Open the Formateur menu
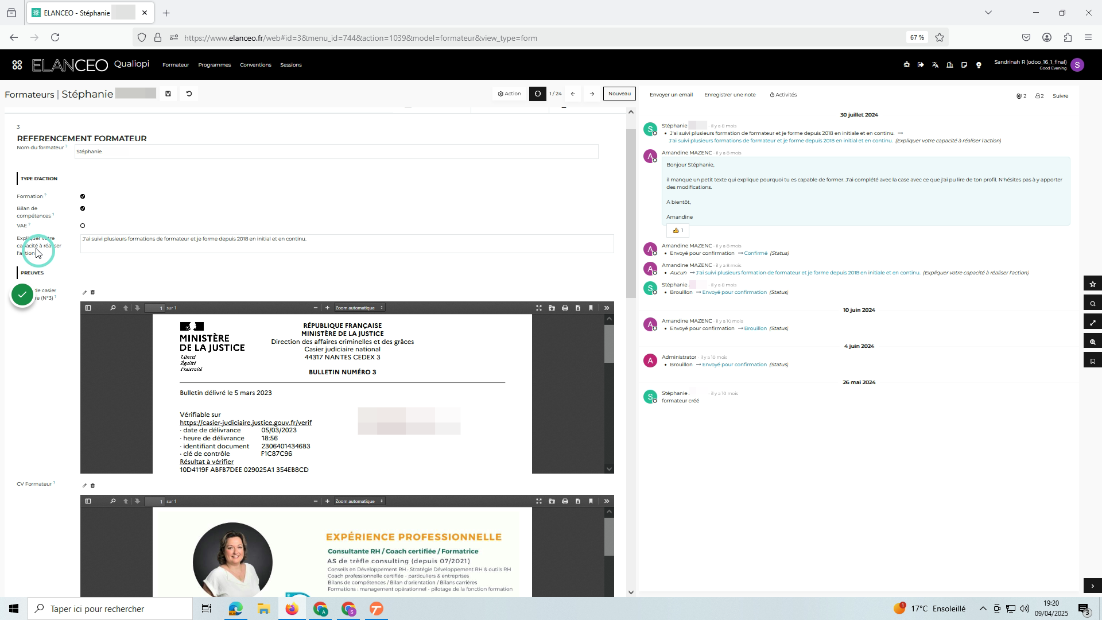The height and width of the screenshot is (620, 1102). click(x=176, y=65)
